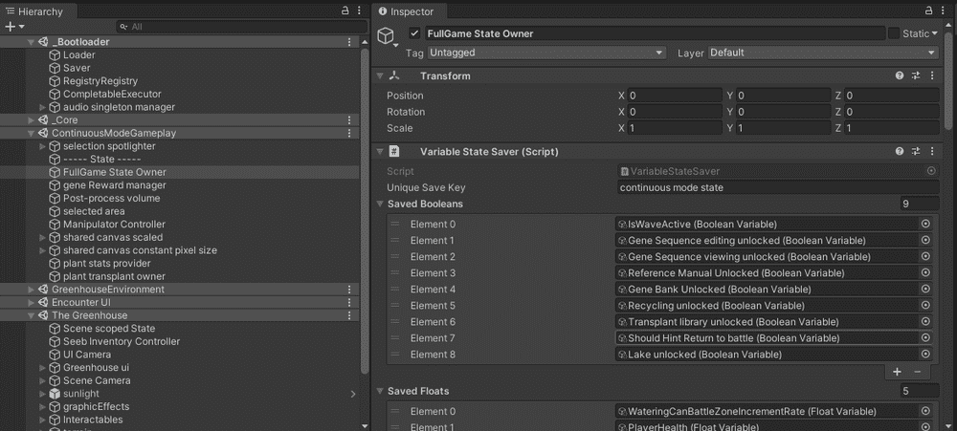Click the Saved Floats size field

(919, 391)
